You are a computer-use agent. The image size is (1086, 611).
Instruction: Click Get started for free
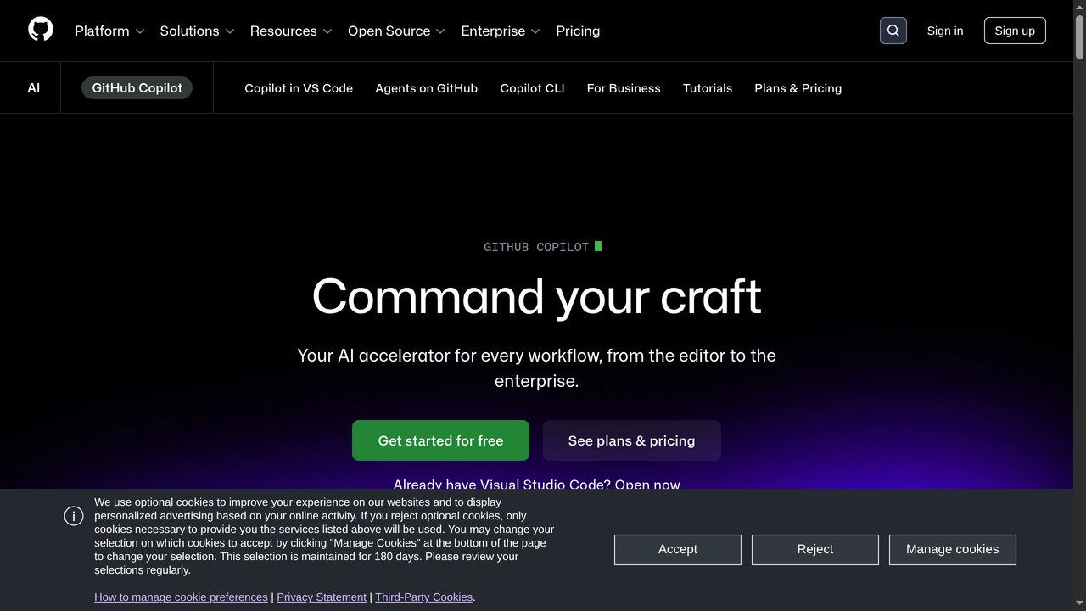440,440
